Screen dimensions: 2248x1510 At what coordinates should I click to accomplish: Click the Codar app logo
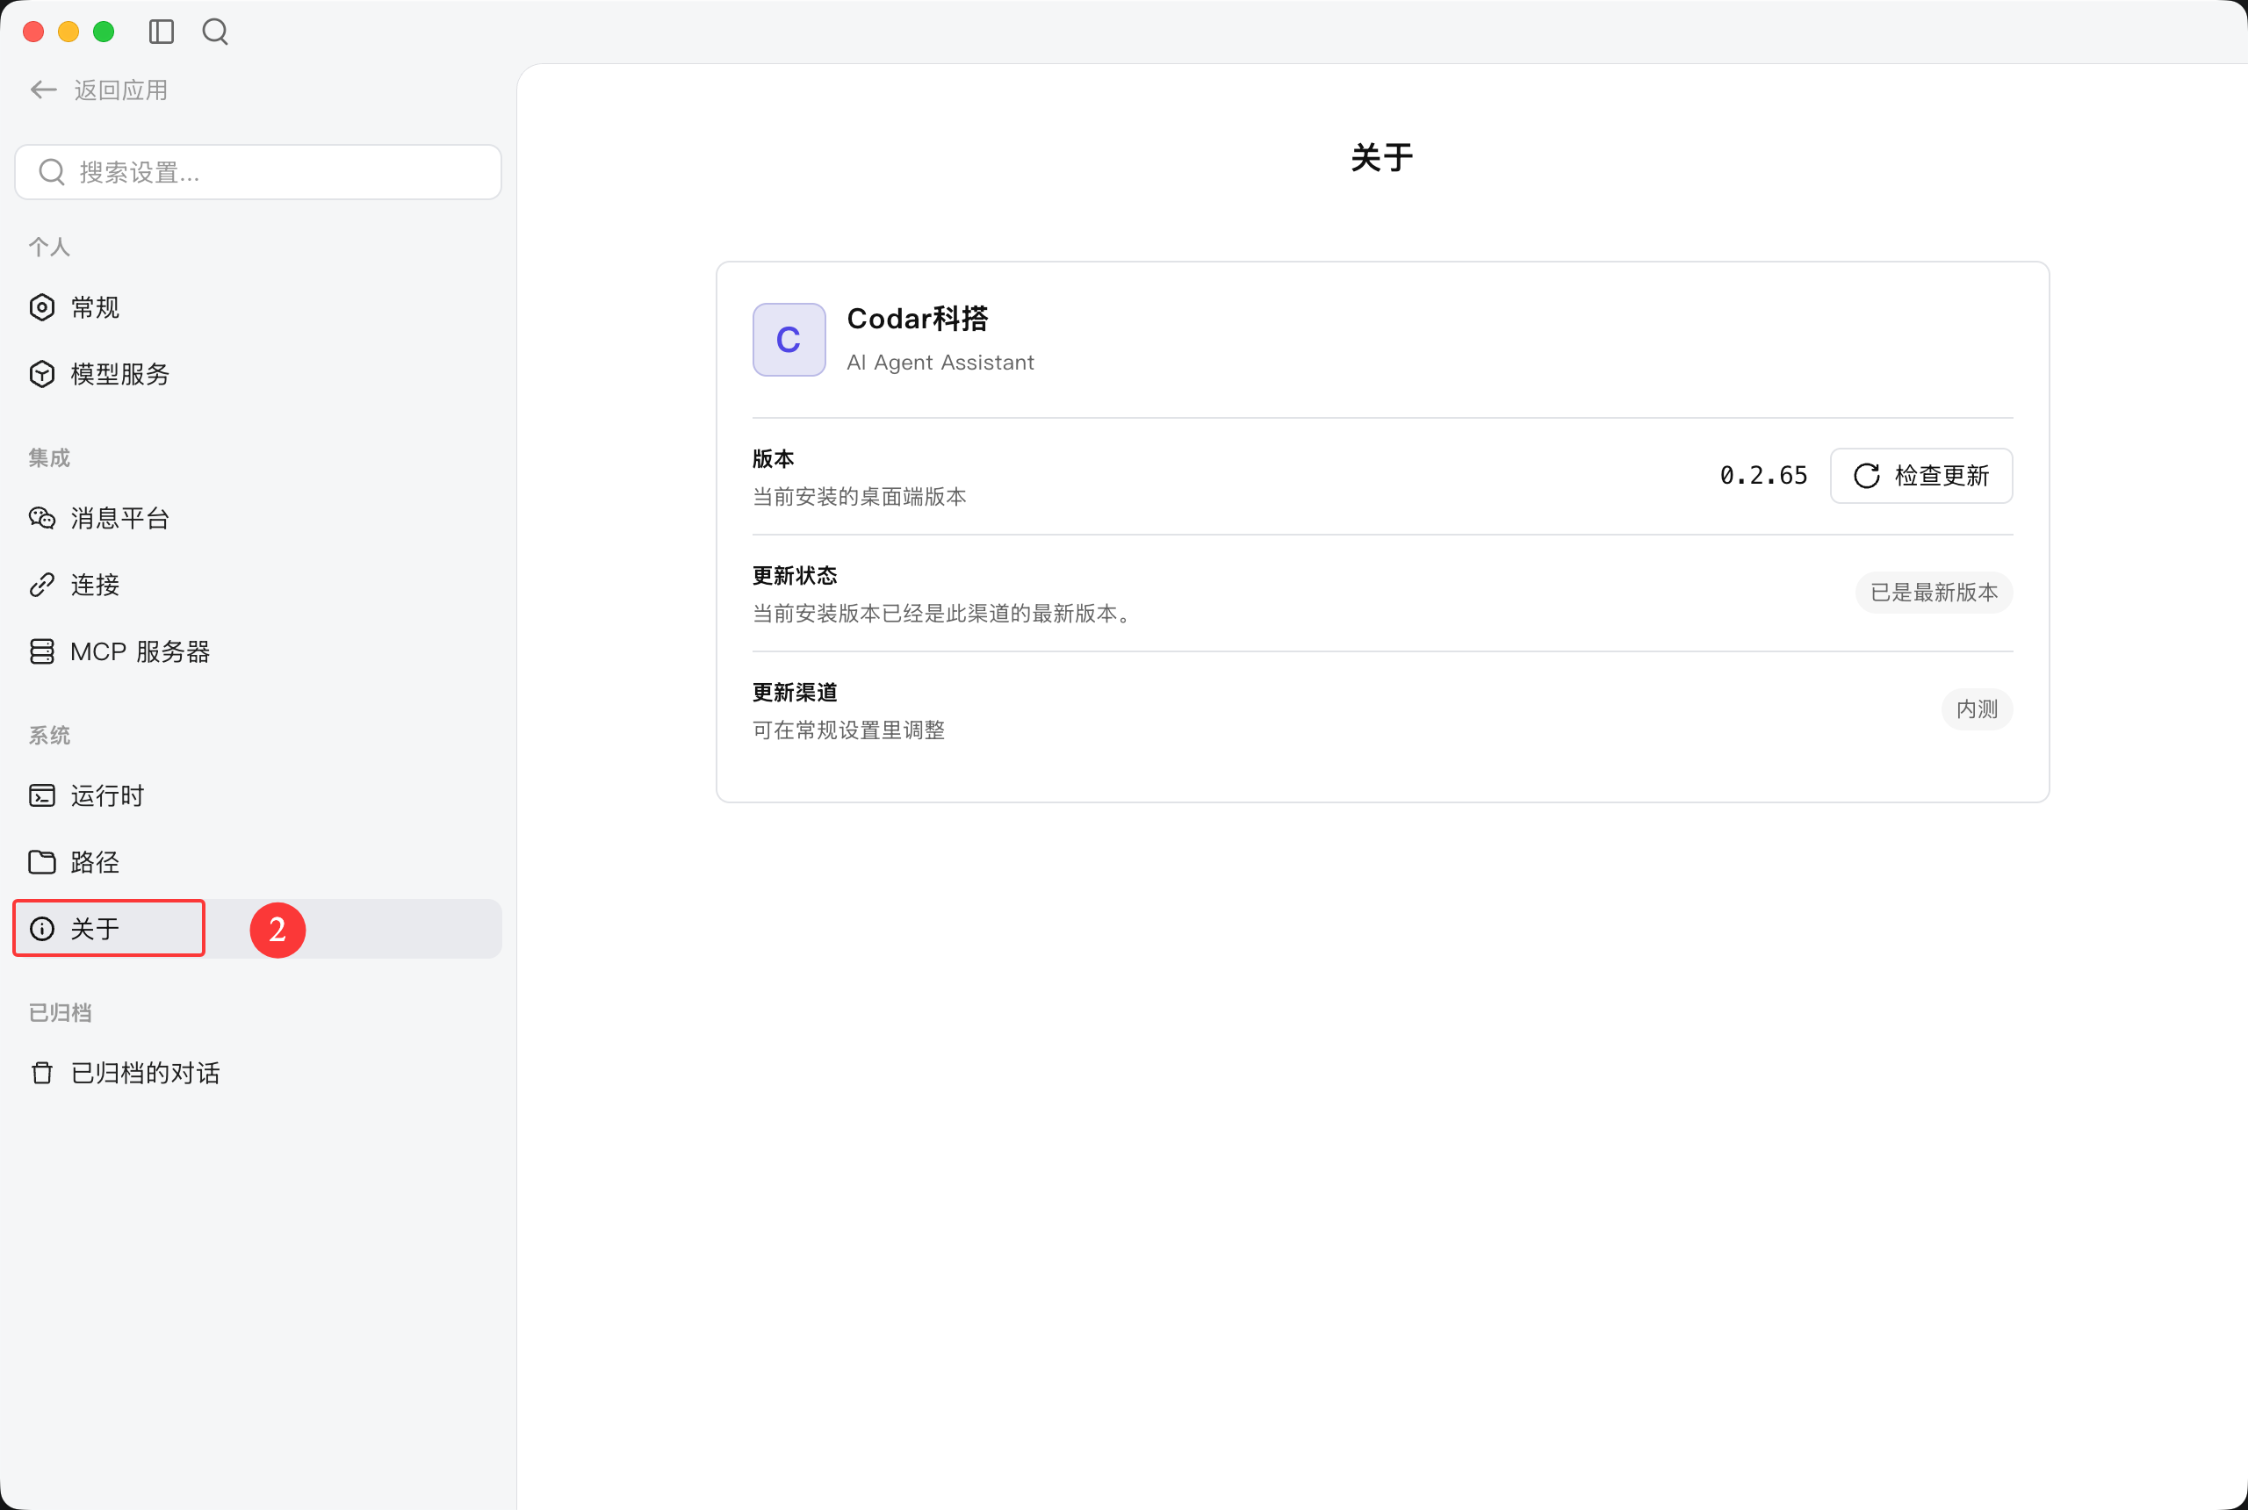tap(789, 339)
